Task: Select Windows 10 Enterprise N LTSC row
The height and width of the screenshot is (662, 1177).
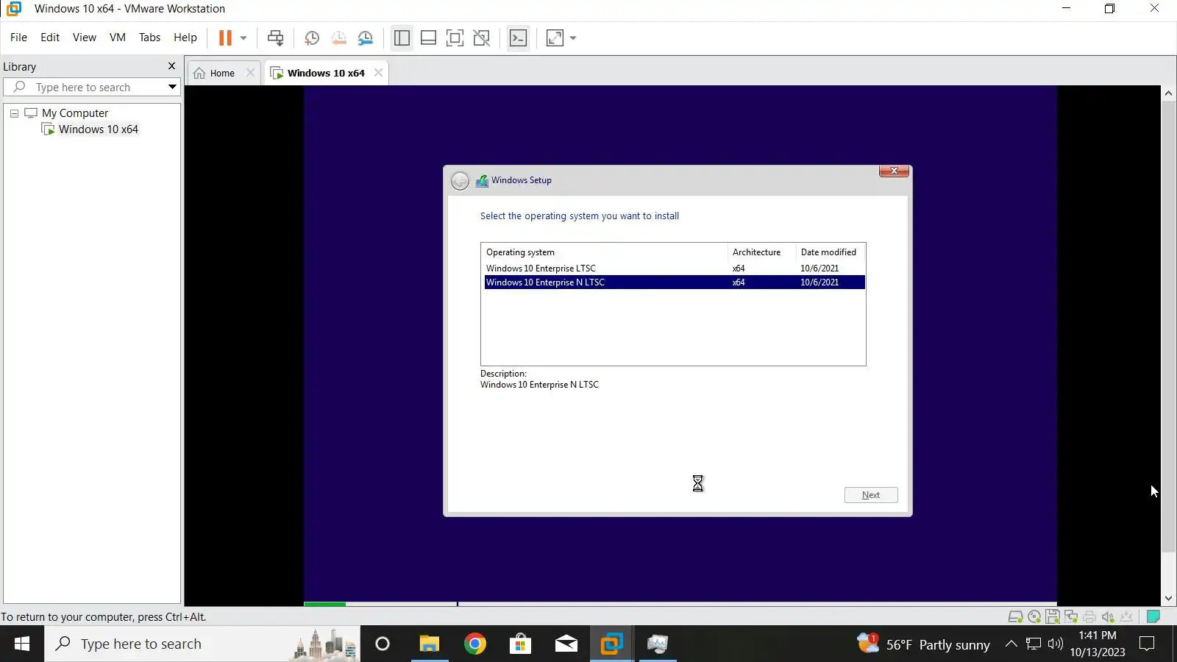Action: coord(675,282)
